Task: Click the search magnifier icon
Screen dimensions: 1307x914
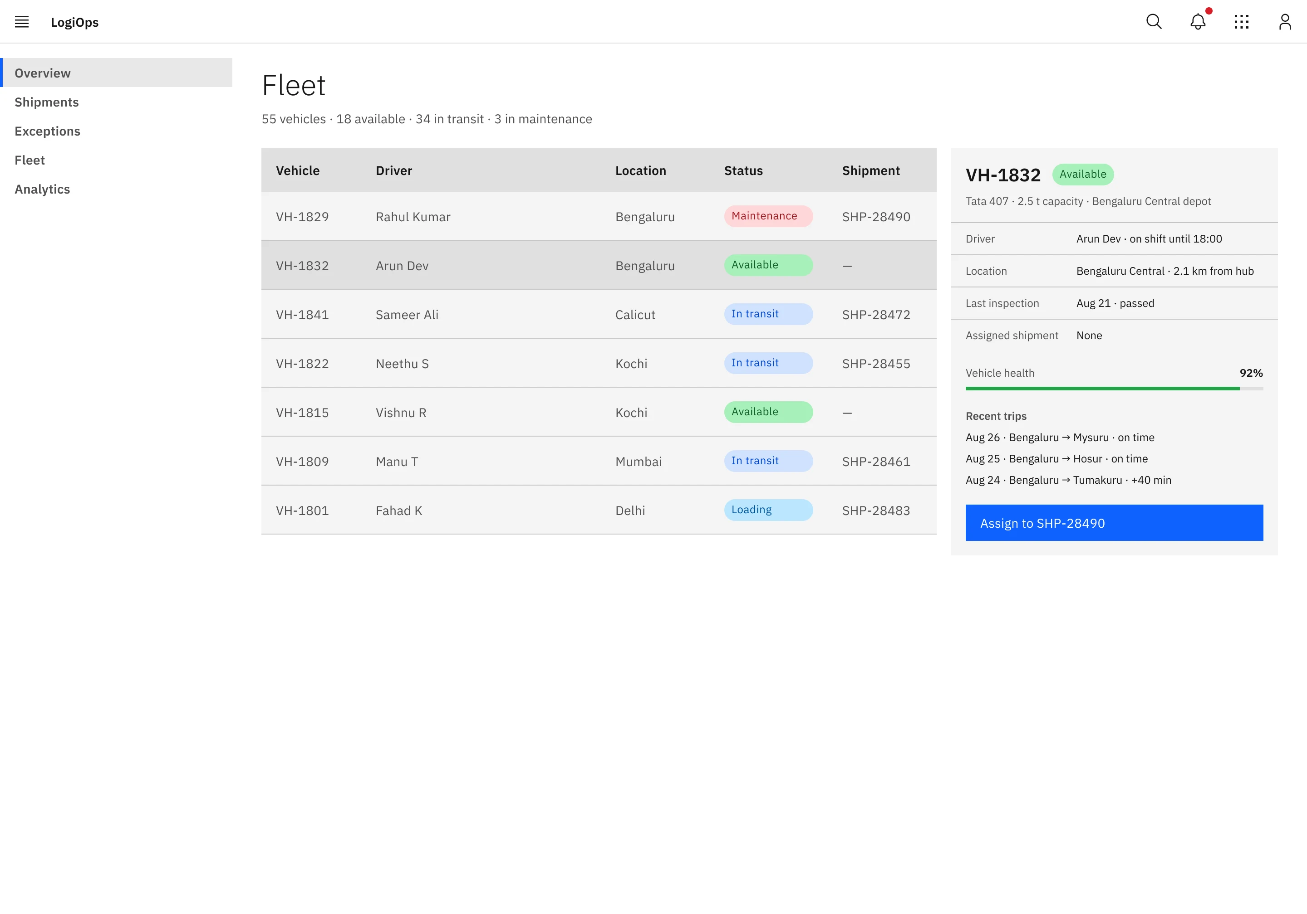Action: coord(1154,22)
